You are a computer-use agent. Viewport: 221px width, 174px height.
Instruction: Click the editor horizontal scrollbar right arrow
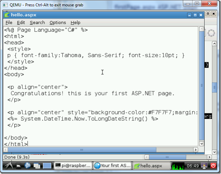click(x=196, y=150)
